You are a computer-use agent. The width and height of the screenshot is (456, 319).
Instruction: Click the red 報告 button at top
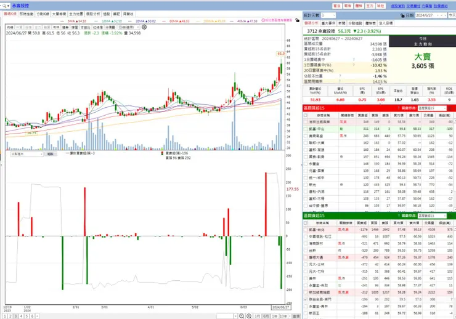[x=348, y=6]
